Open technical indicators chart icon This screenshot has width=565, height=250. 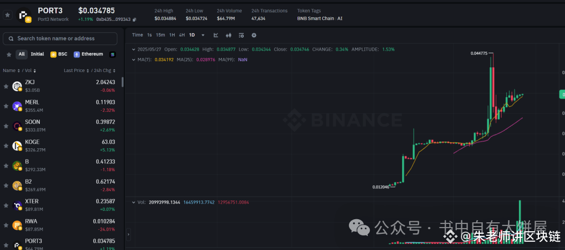pyautogui.click(x=216, y=35)
